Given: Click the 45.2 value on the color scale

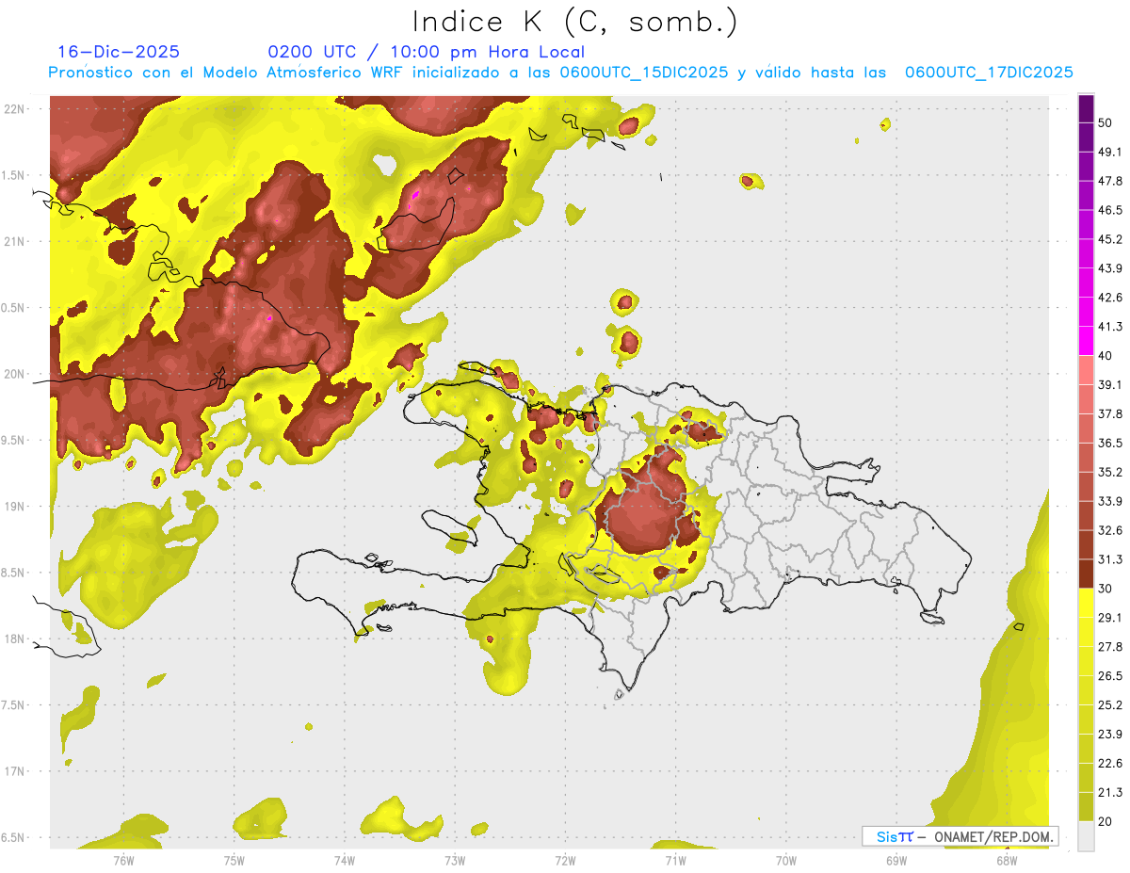Looking at the screenshot, I should 1110,239.
